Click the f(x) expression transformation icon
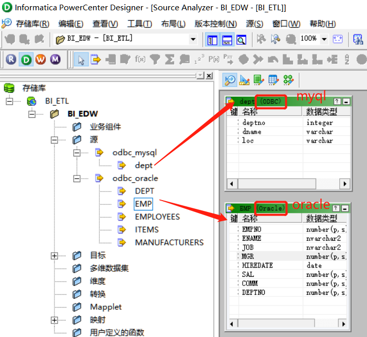This screenshot has width=367, height=337. point(140,59)
